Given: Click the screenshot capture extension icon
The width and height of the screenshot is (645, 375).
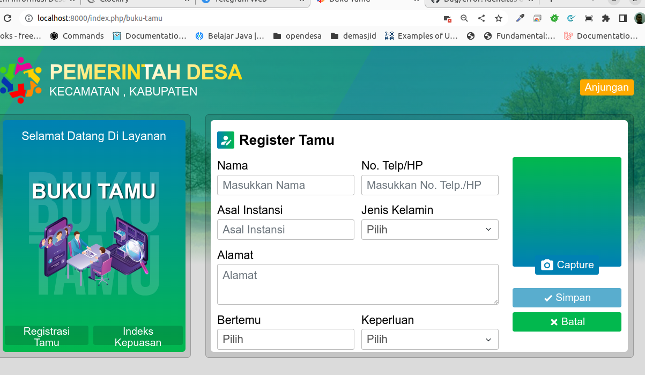Looking at the screenshot, I should click(589, 18).
